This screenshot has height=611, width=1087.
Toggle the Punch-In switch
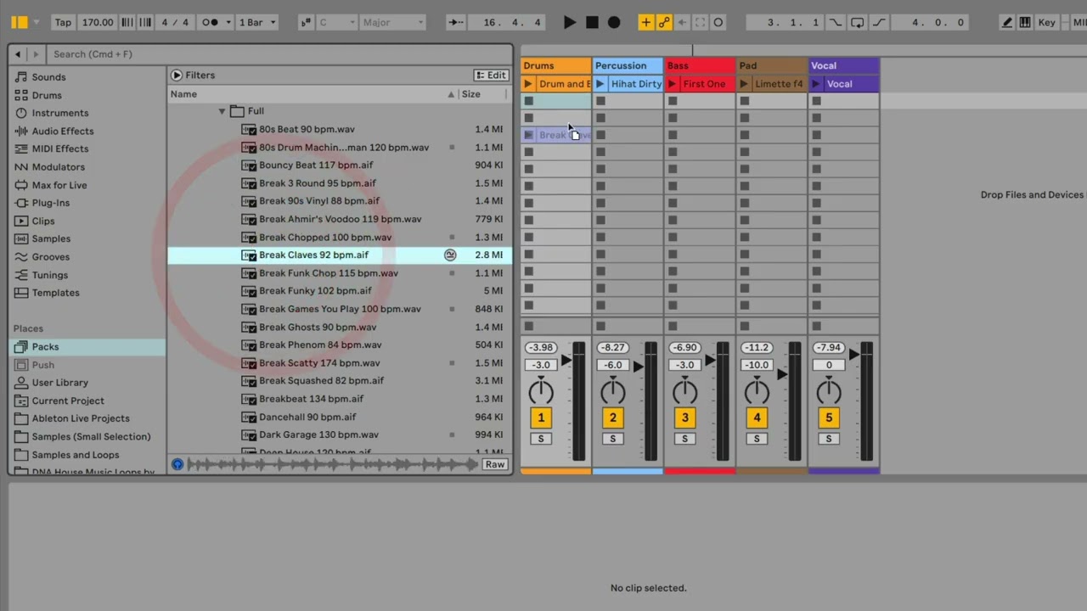pos(836,22)
